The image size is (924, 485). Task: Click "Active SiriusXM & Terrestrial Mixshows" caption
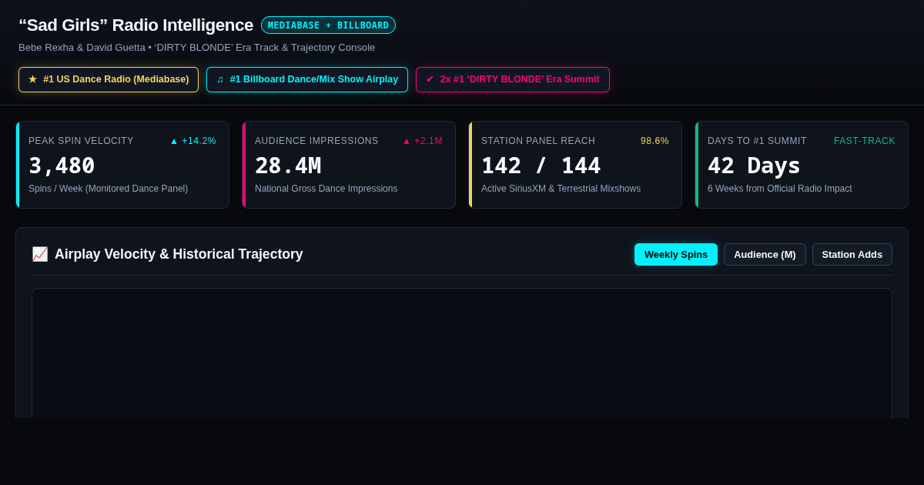pos(561,189)
